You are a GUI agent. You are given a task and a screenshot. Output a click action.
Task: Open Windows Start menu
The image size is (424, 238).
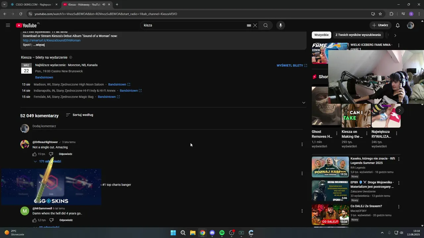click(x=173, y=233)
